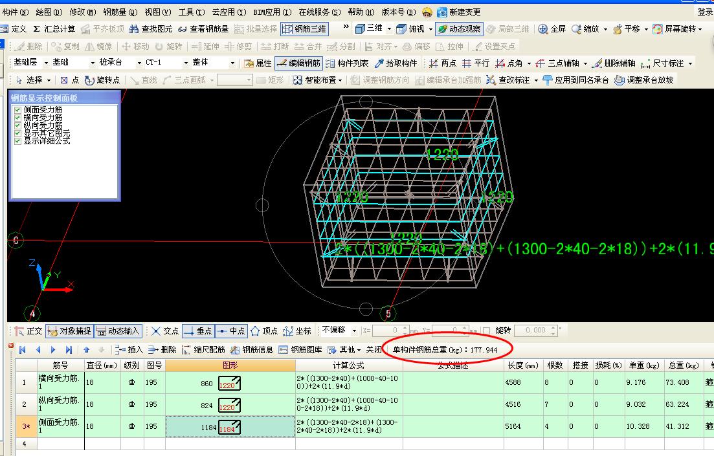Expand the 不偏移 offset dropdown
Viewport: 714px width, 456px height.
pos(354,331)
